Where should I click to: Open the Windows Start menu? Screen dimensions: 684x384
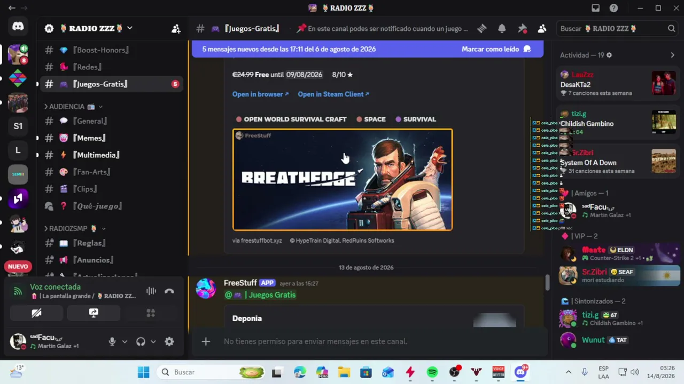(143, 372)
